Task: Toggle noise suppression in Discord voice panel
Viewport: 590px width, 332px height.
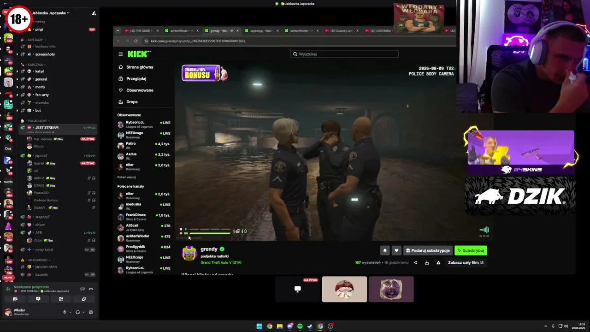Action: 83,289
